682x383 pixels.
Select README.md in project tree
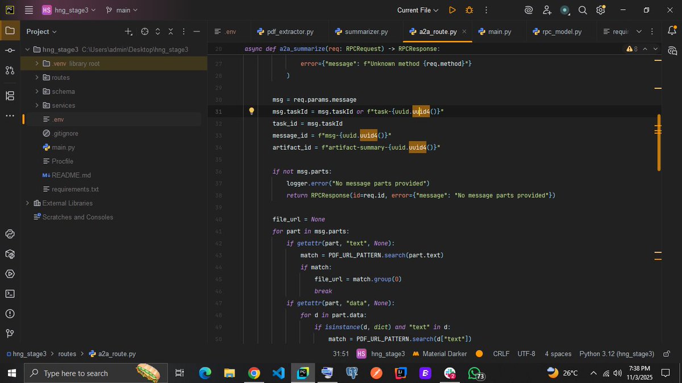(67, 175)
